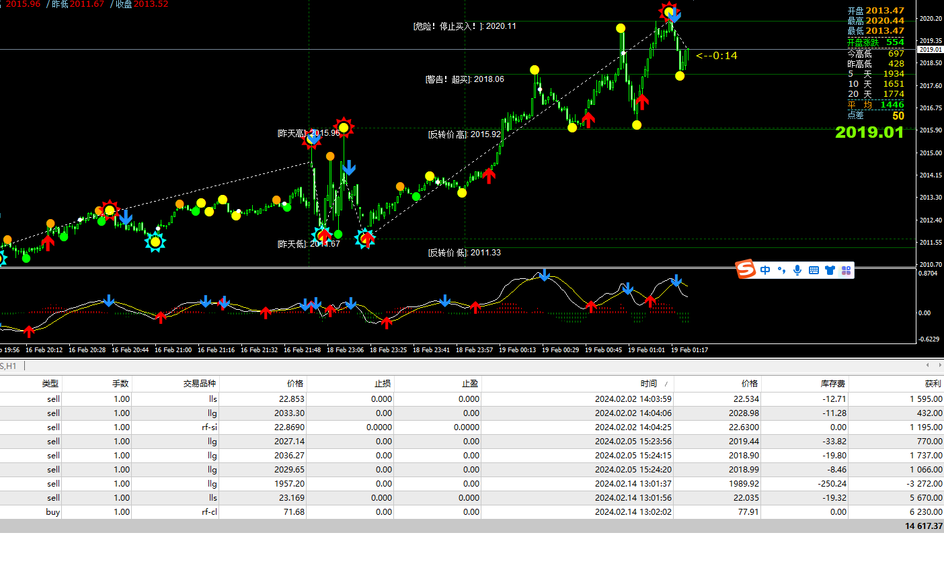Click the 收盘 2013.52 header text
This screenshot has height=578, width=944.
[x=142, y=4]
